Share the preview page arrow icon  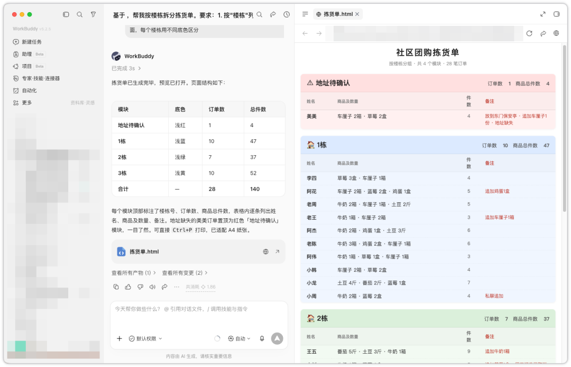tap(543, 33)
